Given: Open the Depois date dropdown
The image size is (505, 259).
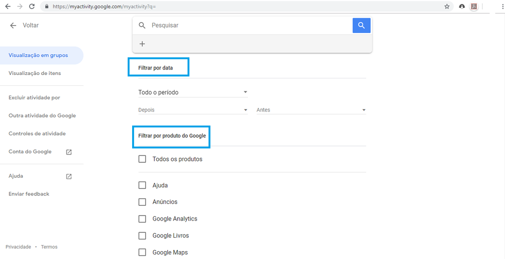Looking at the screenshot, I should click(193, 110).
